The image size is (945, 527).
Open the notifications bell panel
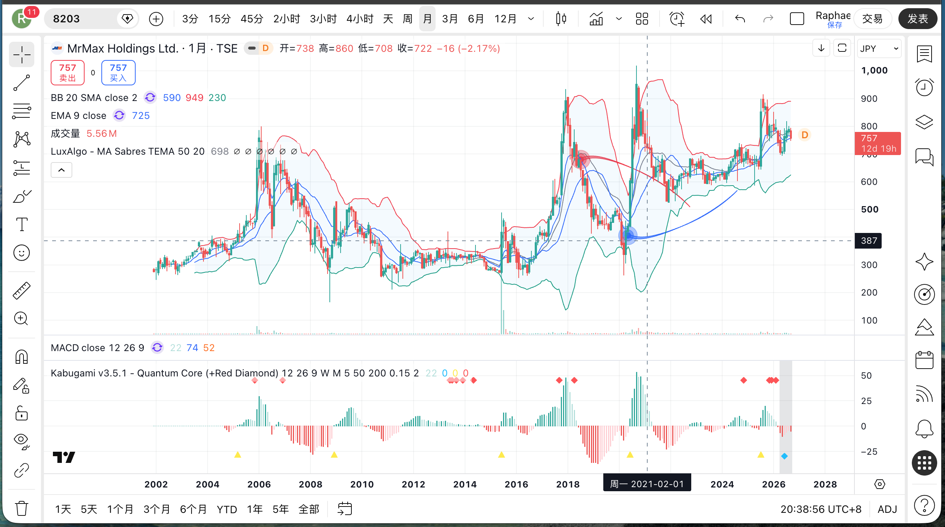(x=925, y=429)
